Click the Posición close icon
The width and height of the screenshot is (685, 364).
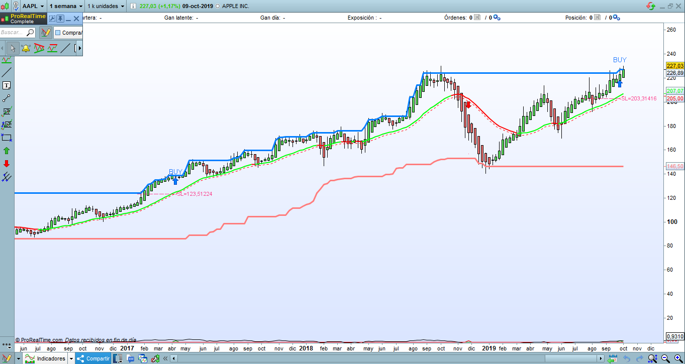[597, 18]
